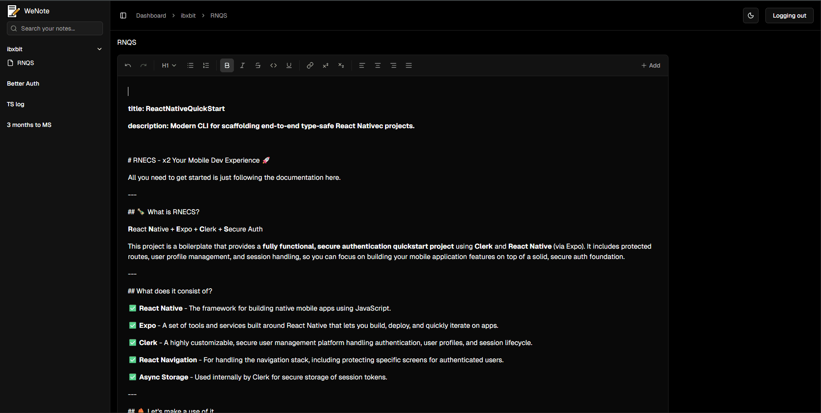The width and height of the screenshot is (821, 413).
Task: Apply superscript formatting
Action: coord(326,65)
